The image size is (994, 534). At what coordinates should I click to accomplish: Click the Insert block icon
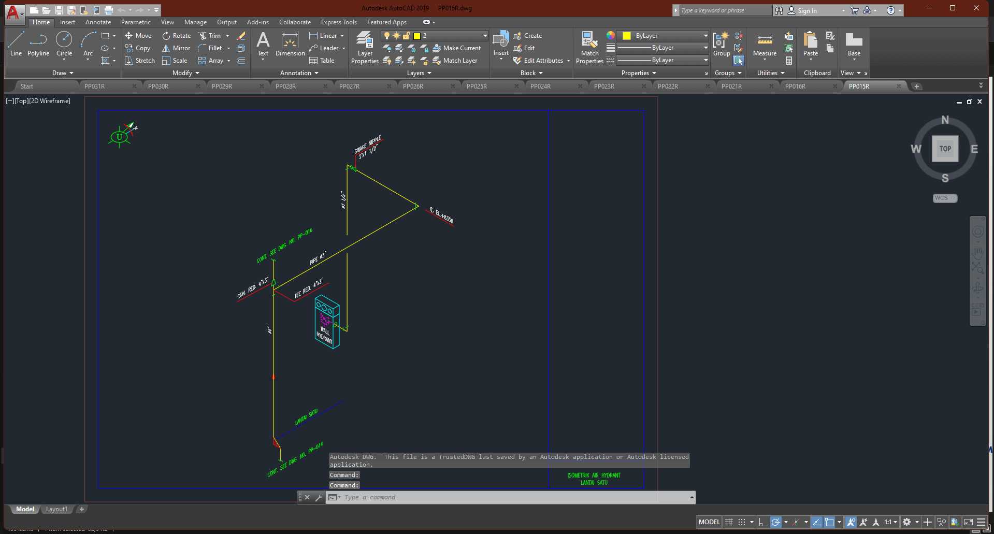(x=501, y=45)
